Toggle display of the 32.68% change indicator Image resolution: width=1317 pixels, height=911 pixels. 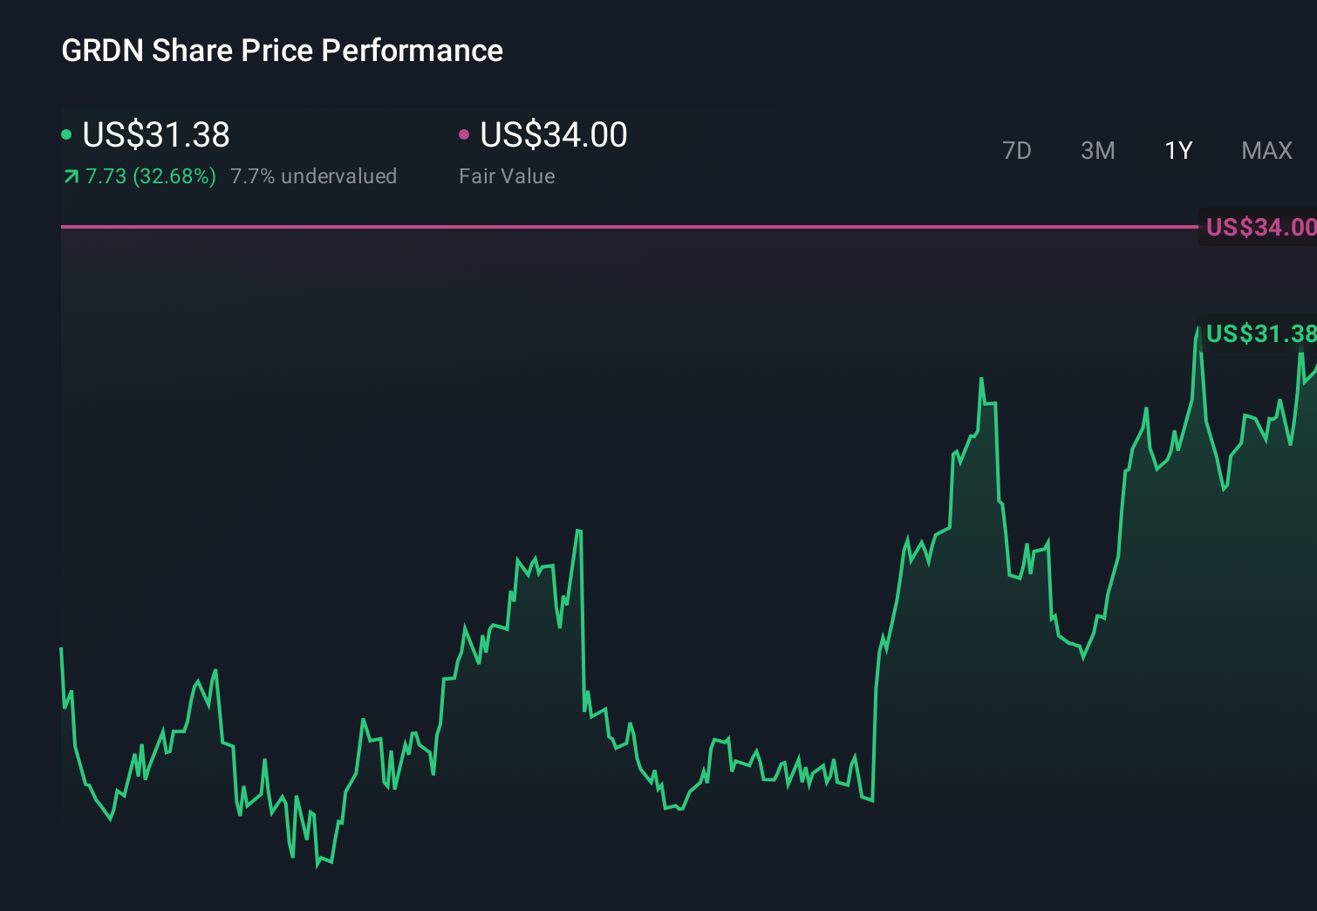150,175
